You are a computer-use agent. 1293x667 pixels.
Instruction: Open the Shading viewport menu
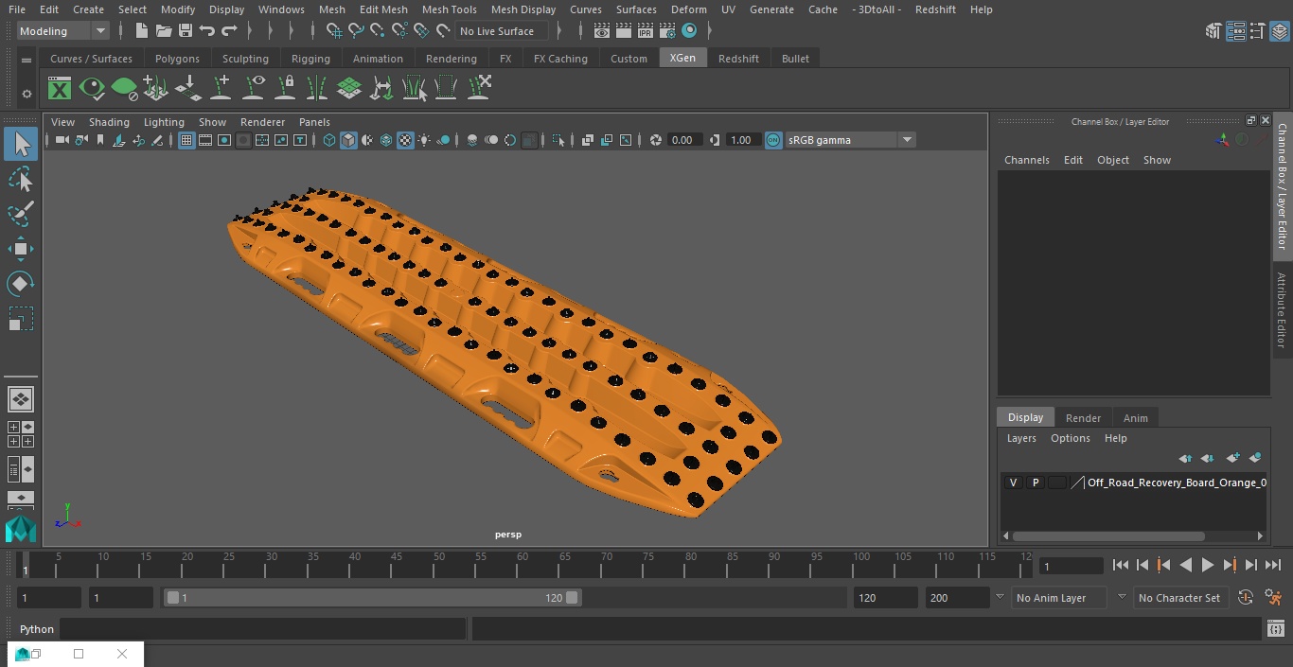click(109, 122)
